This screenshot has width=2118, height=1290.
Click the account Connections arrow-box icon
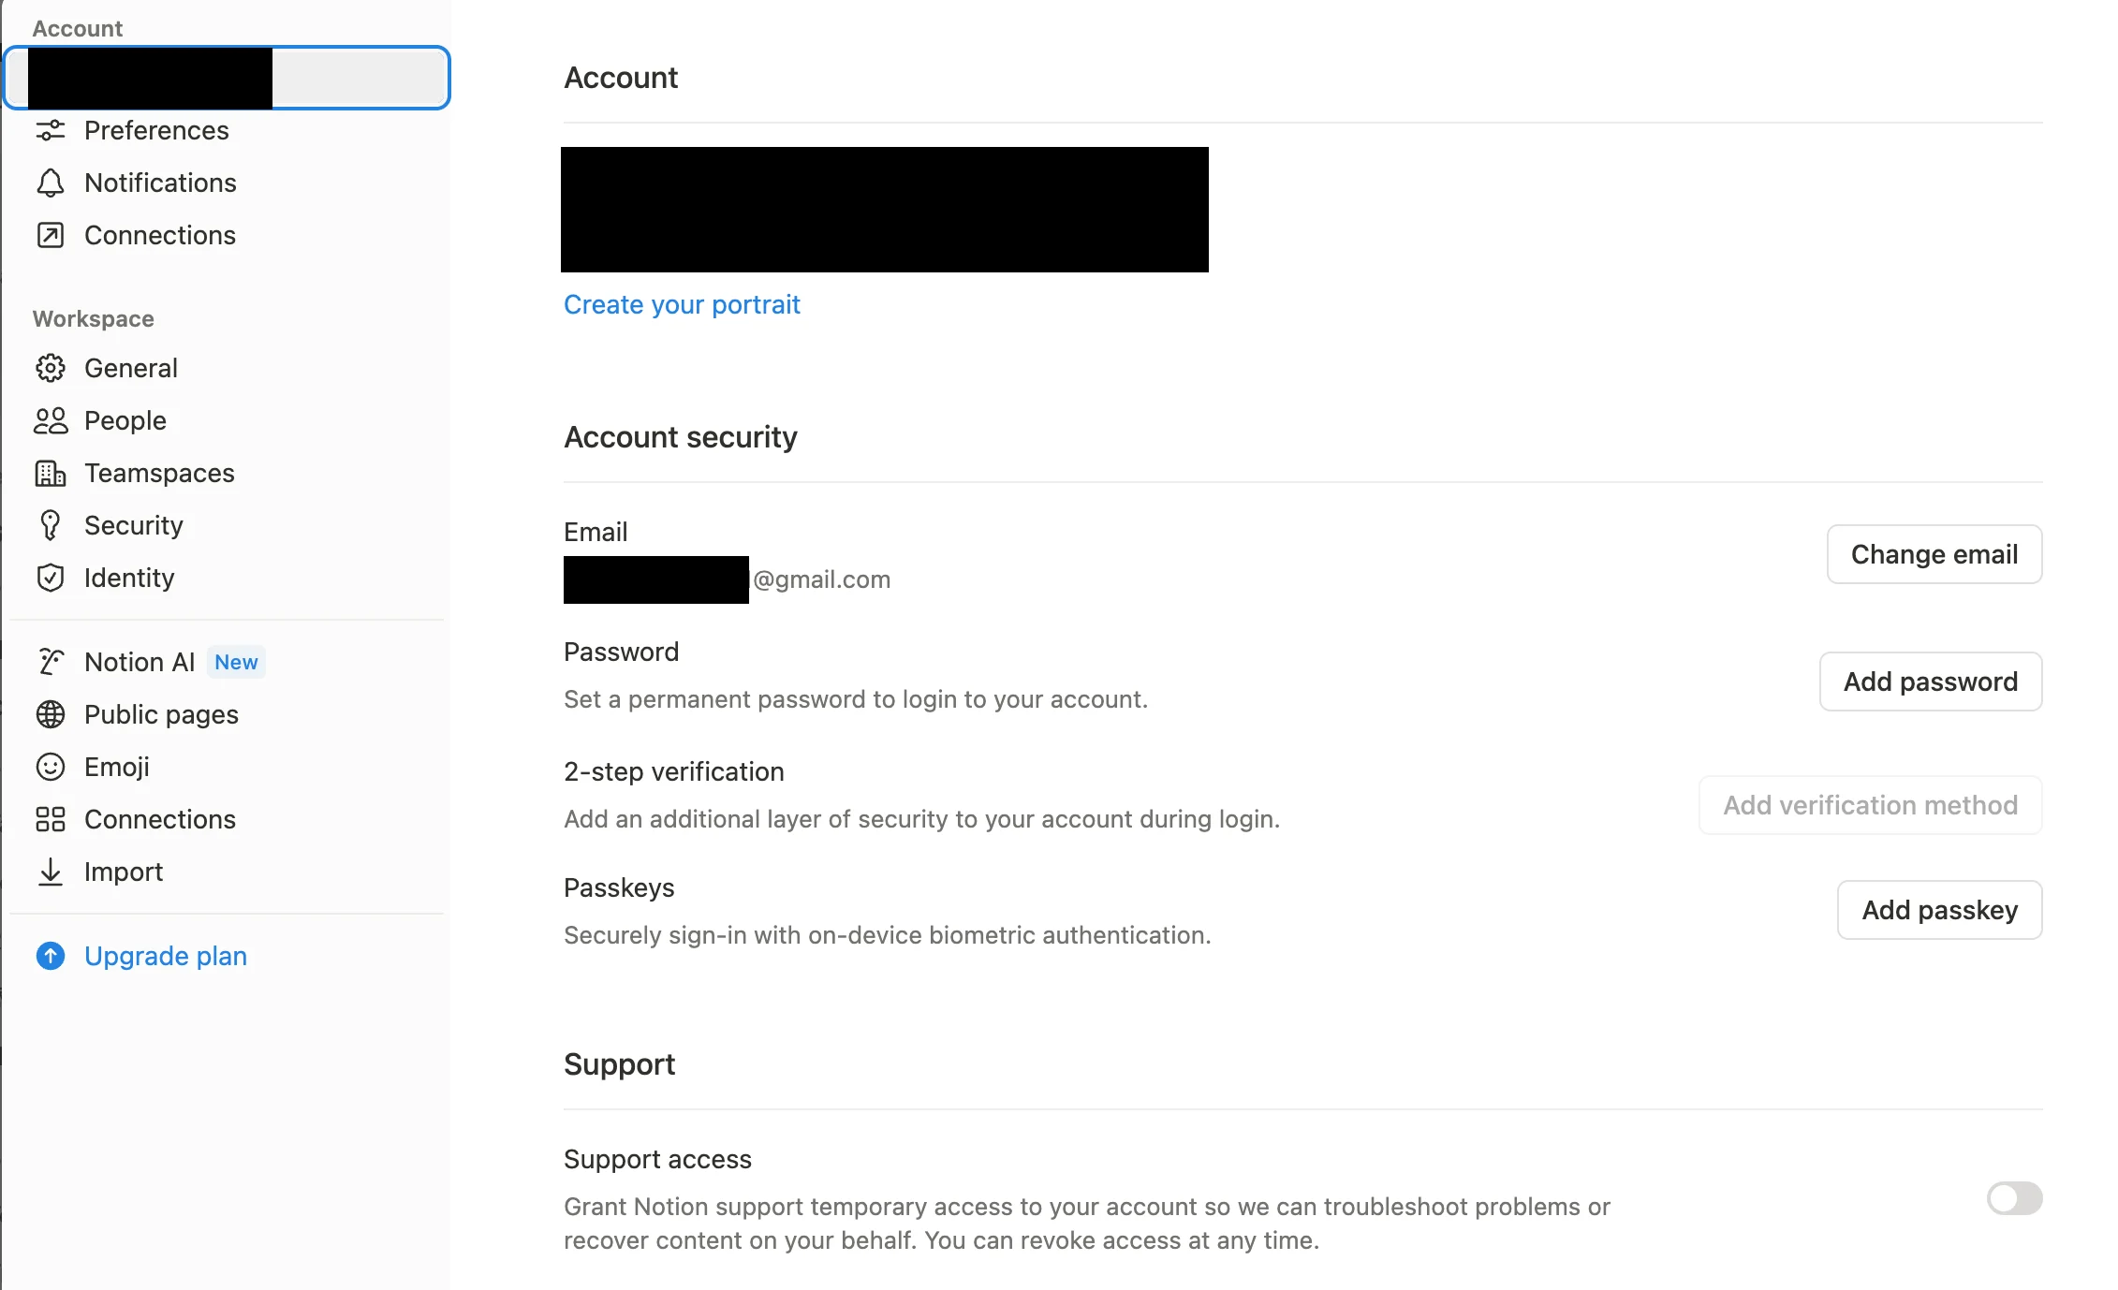51,235
